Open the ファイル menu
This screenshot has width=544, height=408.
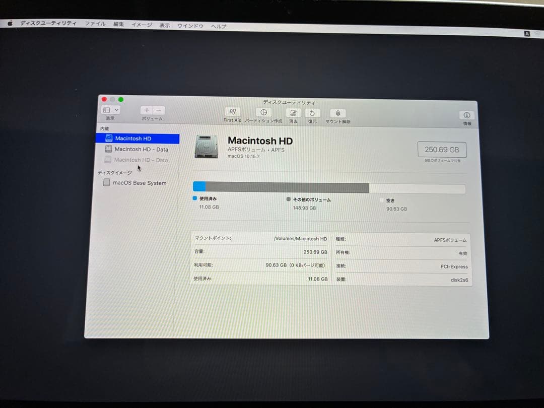(96, 23)
